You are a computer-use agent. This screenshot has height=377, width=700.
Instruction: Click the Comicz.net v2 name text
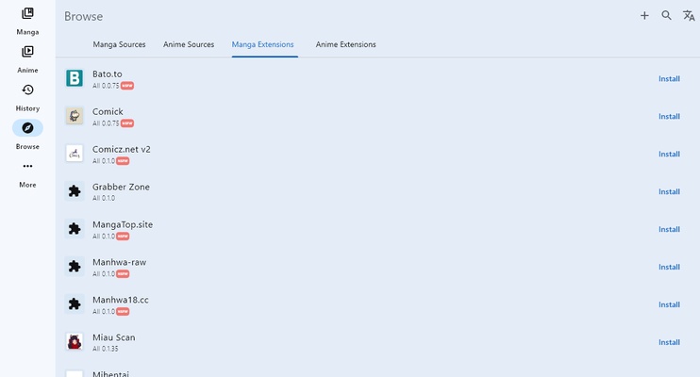tap(122, 150)
